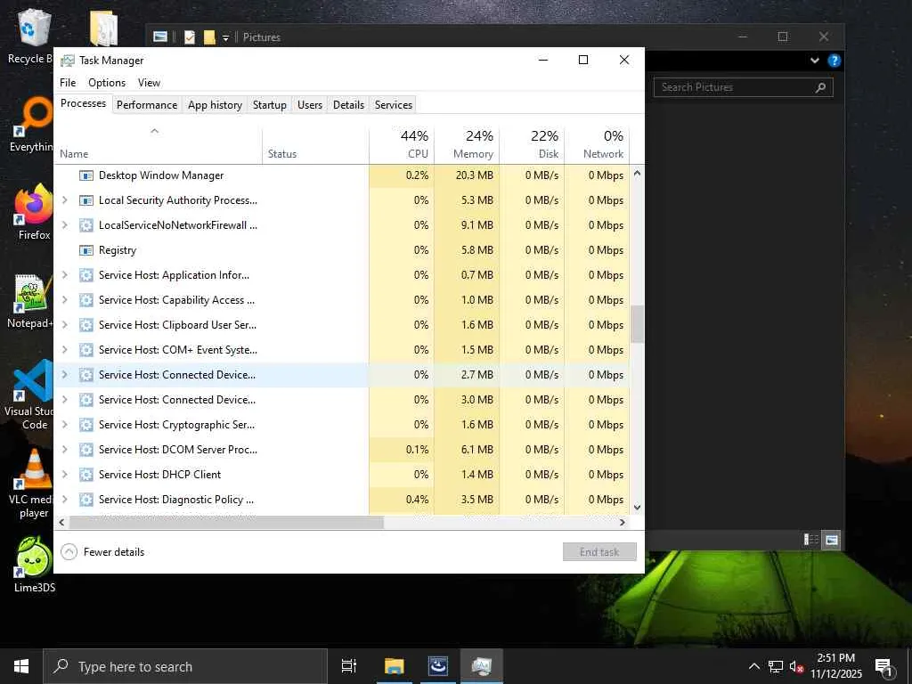This screenshot has height=684, width=912.
Task: Expand Service Host: Capability Access row
Action: (64, 300)
